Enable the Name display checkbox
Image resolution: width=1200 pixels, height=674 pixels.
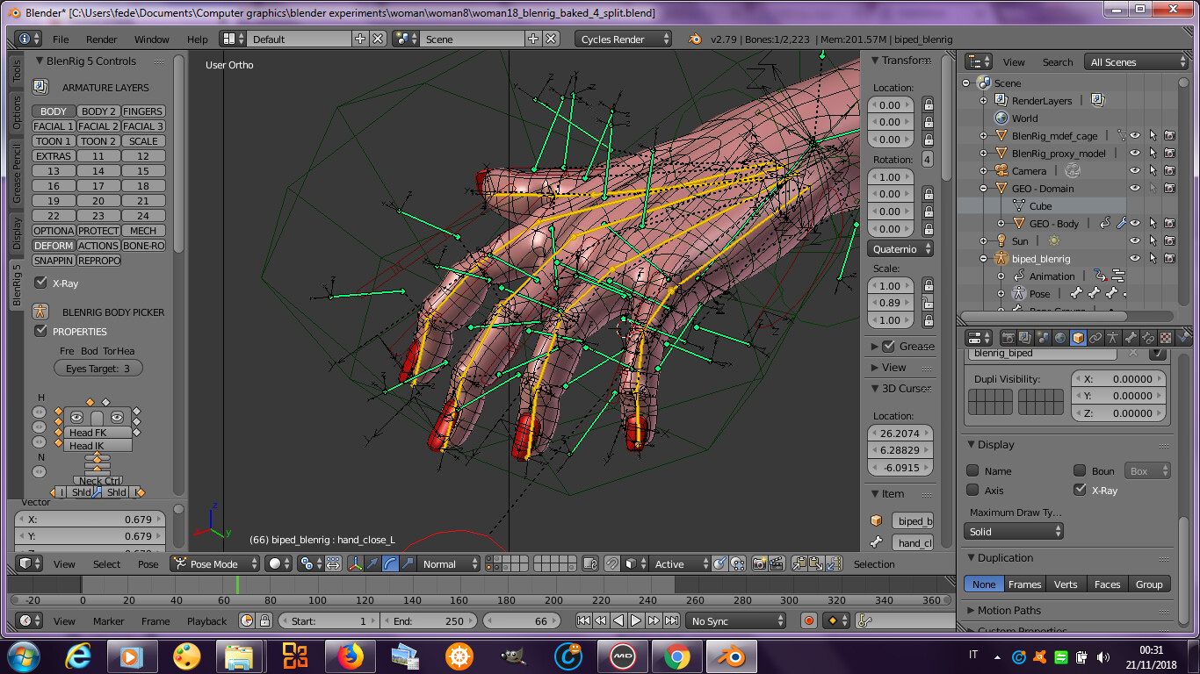pyautogui.click(x=972, y=470)
